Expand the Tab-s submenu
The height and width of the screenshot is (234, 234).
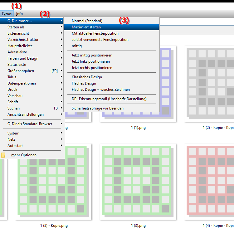pos(32,77)
